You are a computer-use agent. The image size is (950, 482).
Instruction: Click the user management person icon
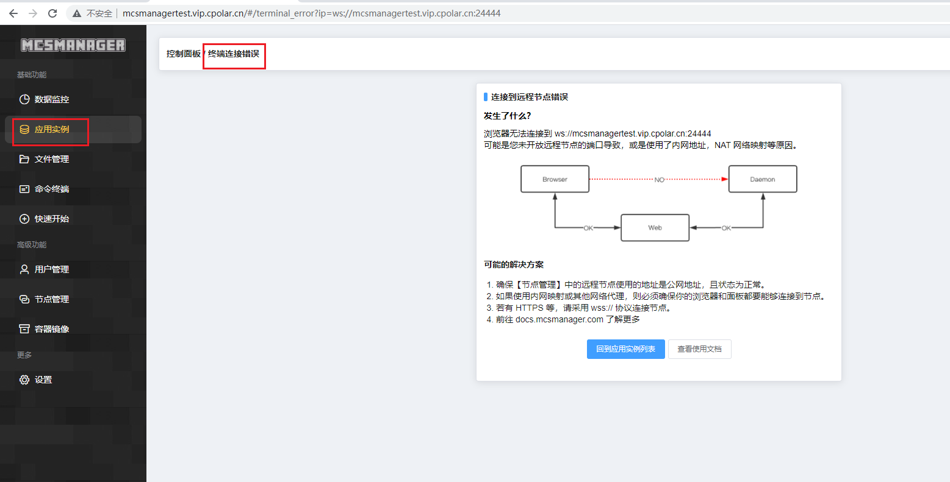(24, 269)
